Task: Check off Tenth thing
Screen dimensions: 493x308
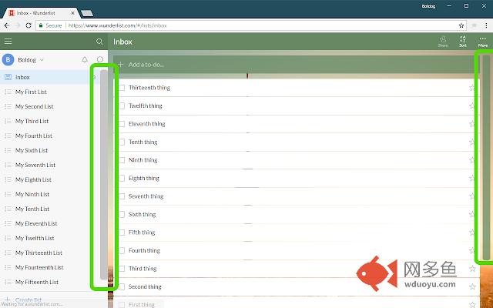Action: [x=122, y=142]
